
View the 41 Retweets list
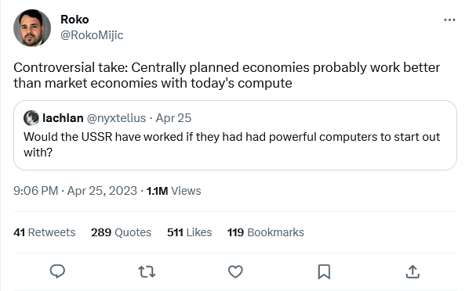[44, 232]
